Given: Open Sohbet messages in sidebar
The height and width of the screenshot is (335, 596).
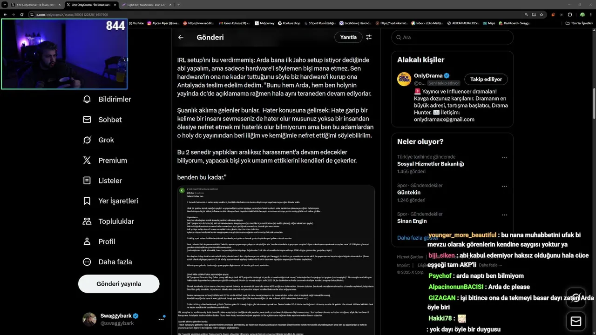Looking at the screenshot, I should tap(102, 120).
